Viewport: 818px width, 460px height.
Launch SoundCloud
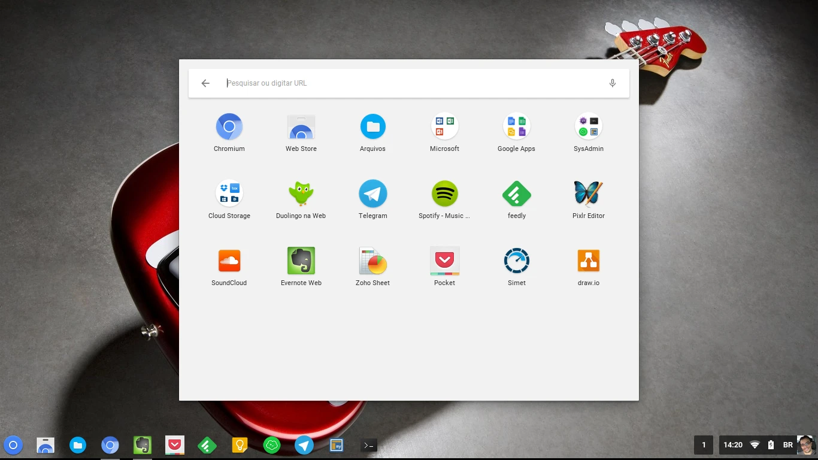(229, 261)
